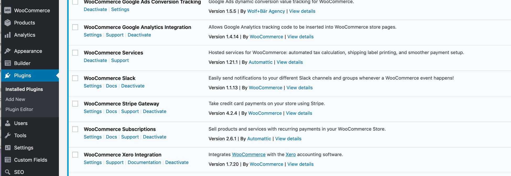Open WooCommerce Slack Settings
The image size is (511, 176).
93,86
